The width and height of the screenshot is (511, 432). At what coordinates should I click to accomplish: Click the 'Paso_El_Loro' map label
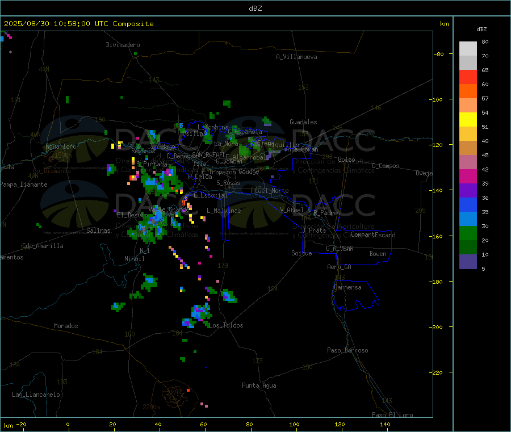pyautogui.click(x=392, y=415)
